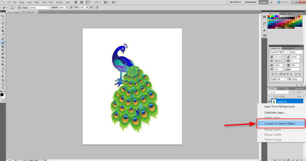
Task: Open the Filter menu
Action: click(x=44, y=2)
